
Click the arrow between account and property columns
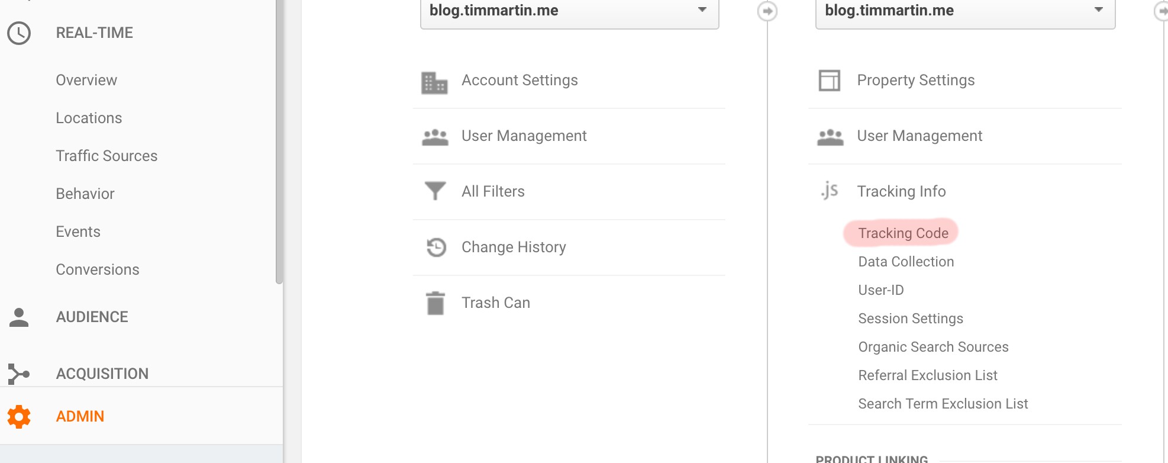pyautogui.click(x=767, y=11)
